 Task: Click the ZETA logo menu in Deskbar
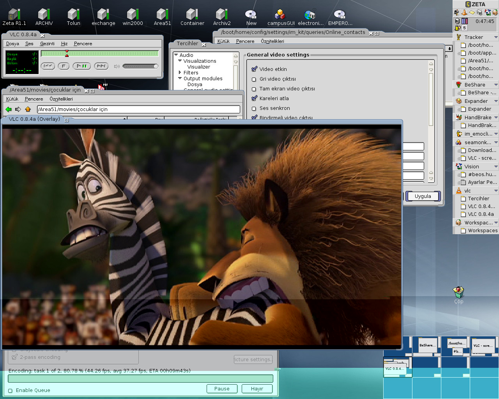tap(476, 4)
